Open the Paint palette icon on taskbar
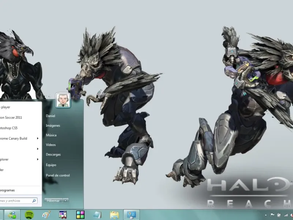Image resolution: width=293 pixels, height=220 pixels. (x=46, y=215)
